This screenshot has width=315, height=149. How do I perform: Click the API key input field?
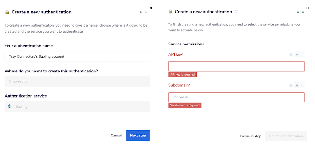click(x=236, y=67)
